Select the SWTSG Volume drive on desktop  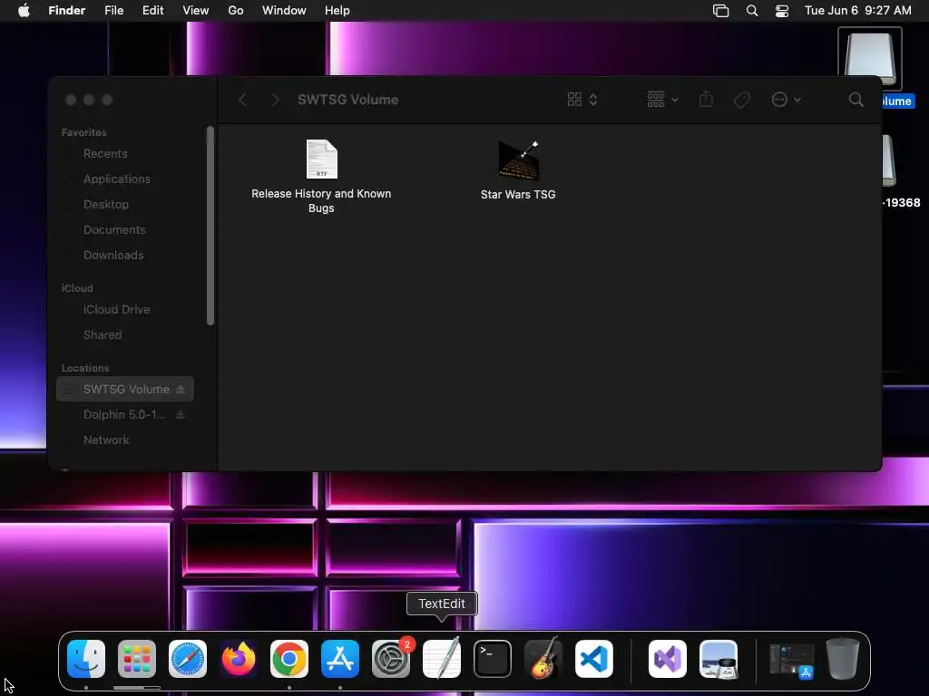tap(869, 59)
